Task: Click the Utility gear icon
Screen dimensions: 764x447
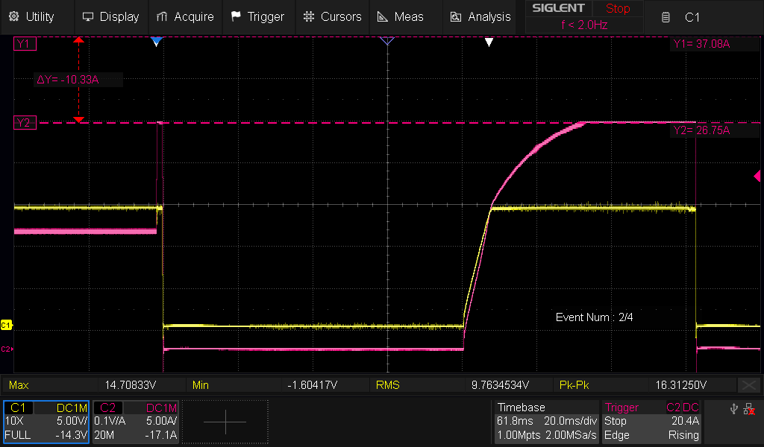Action: (x=14, y=16)
